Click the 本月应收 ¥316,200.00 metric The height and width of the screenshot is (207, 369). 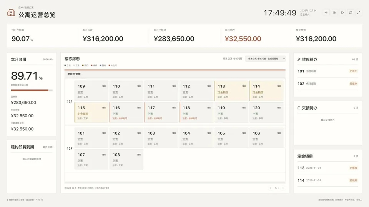point(113,36)
